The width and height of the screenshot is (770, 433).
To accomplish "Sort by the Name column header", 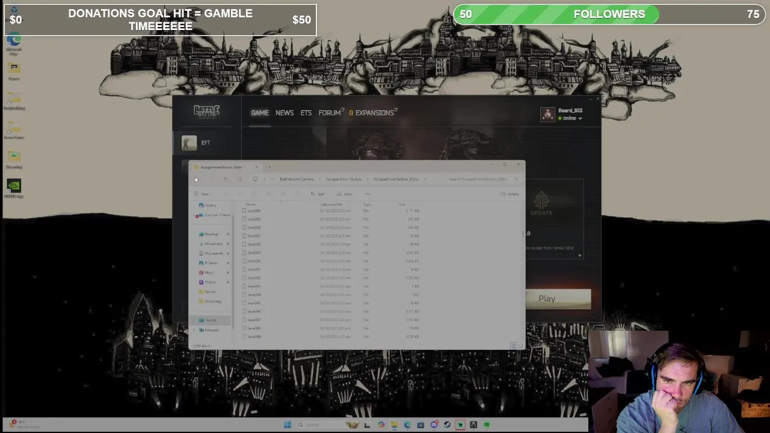I will [x=250, y=204].
